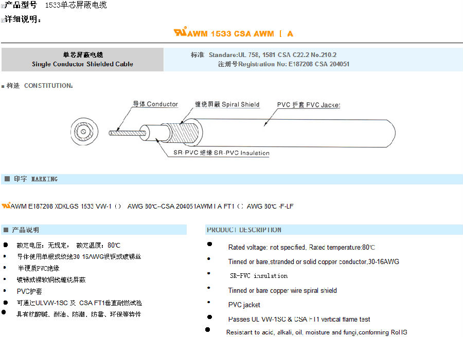Click the orange UL logo in the title
This screenshot has width=463, height=337.
coord(180,31)
